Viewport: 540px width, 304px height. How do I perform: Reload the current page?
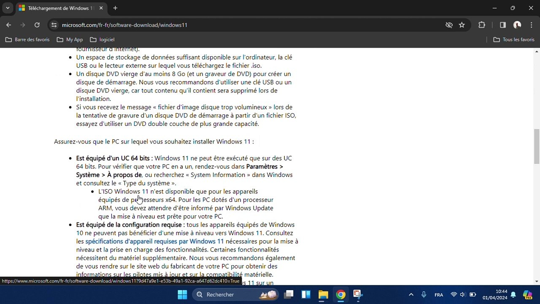pyautogui.click(x=37, y=25)
